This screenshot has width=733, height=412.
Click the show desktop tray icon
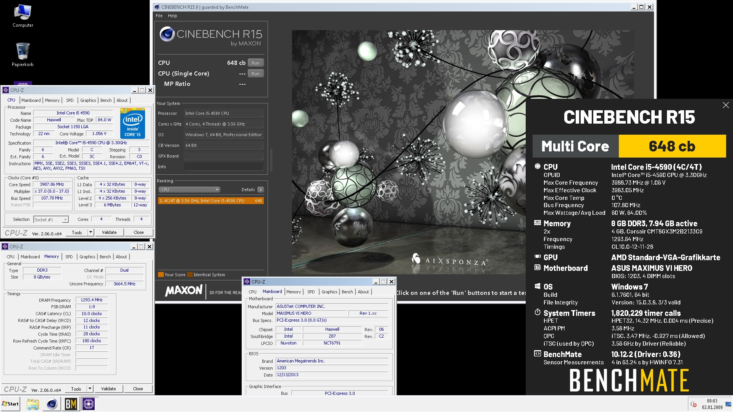click(728, 404)
